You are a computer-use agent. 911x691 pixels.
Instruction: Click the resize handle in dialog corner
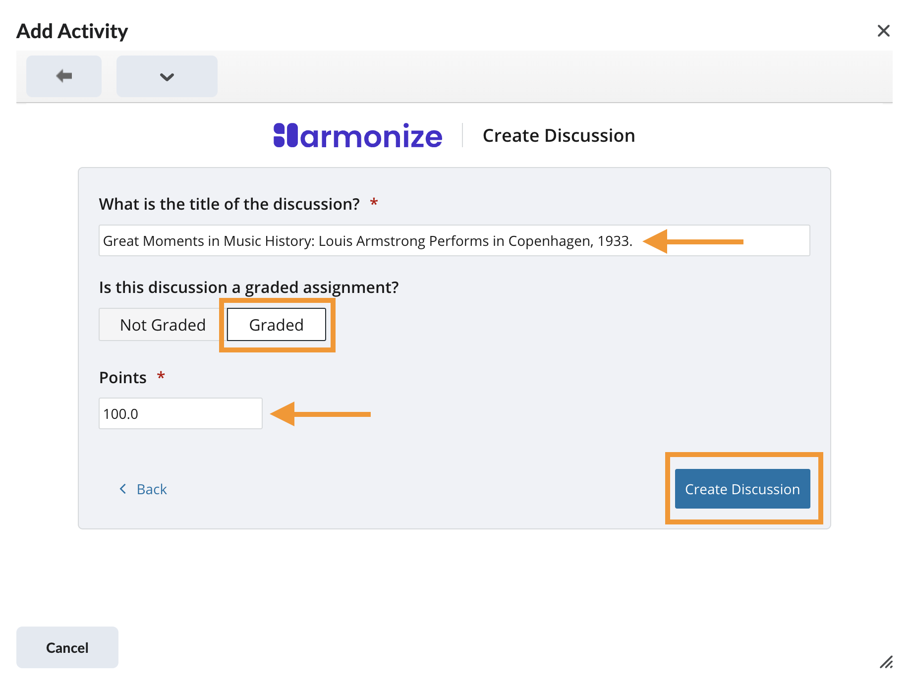tap(886, 662)
